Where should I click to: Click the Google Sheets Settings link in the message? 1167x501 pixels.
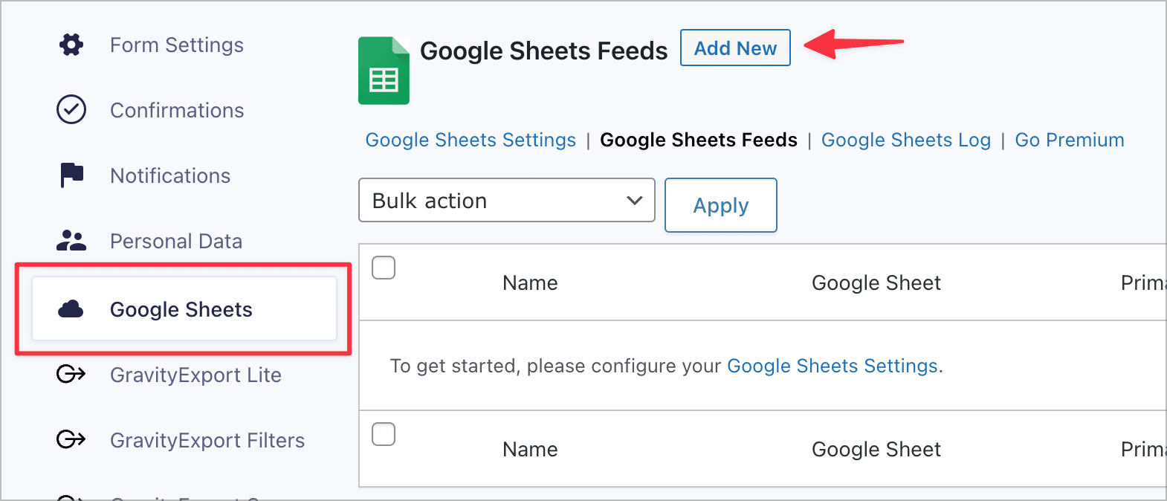pyautogui.click(x=832, y=366)
